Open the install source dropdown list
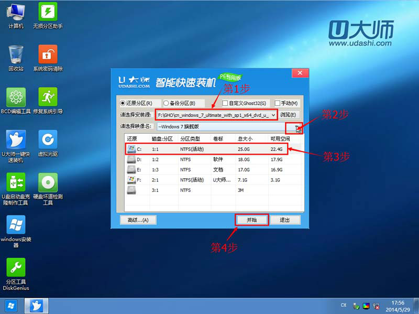Image resolution: width=419 pixels, height=314 pixels. 274,115
